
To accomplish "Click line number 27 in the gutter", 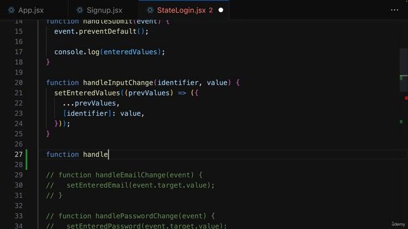I will point(18,155).
